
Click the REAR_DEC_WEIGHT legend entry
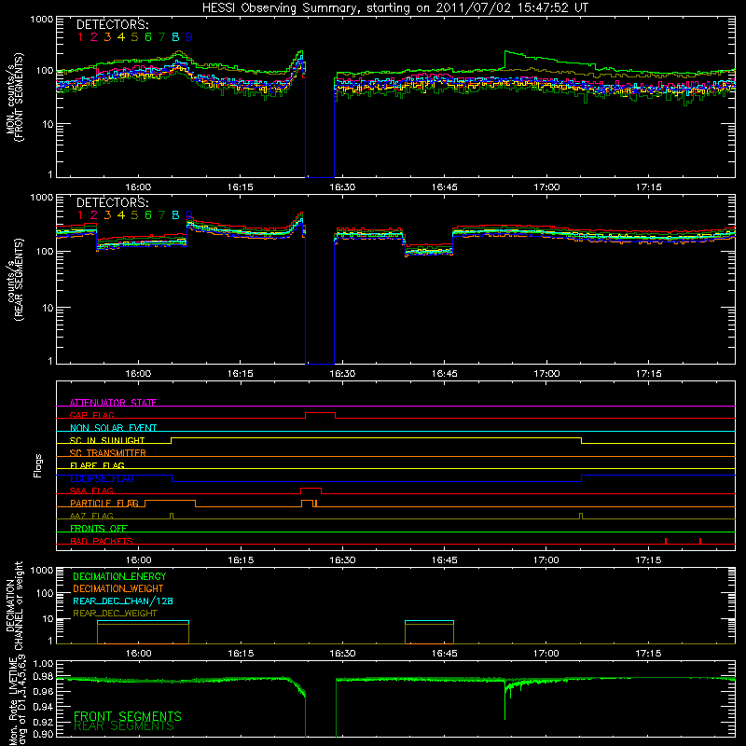pyautogui.click(x=115, y=614)
